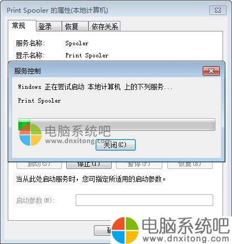Focus the 启动参数(M) text field

point(144,200)
